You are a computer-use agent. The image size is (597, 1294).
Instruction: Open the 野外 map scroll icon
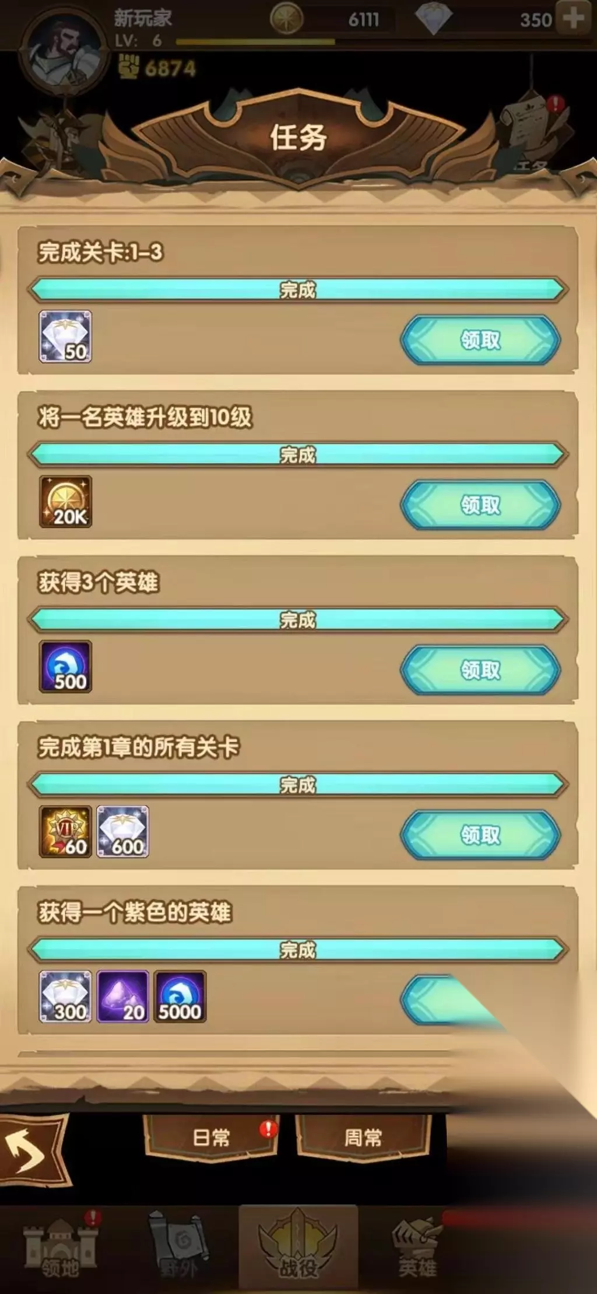(178, 1246)
